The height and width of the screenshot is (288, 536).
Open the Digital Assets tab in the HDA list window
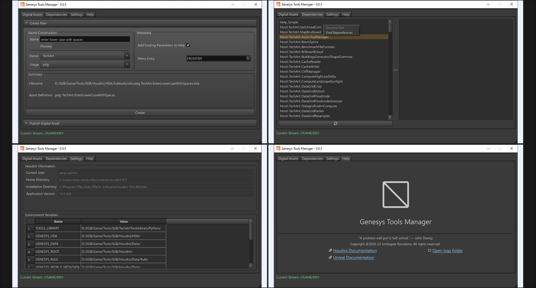point(288,14)
